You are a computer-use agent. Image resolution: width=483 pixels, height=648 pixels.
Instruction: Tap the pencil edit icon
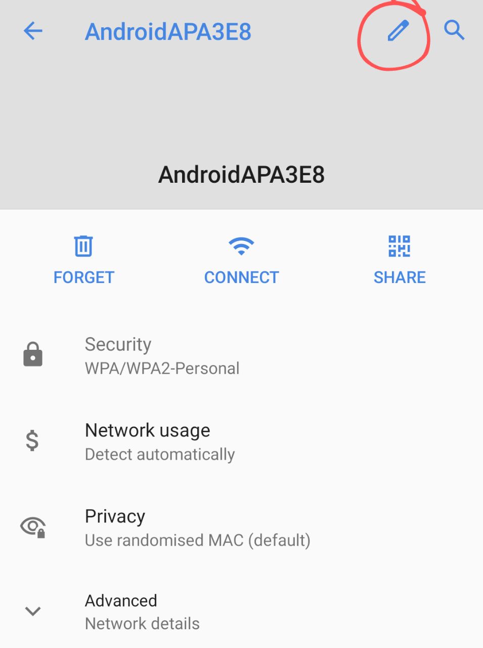[x=398, y=31]
